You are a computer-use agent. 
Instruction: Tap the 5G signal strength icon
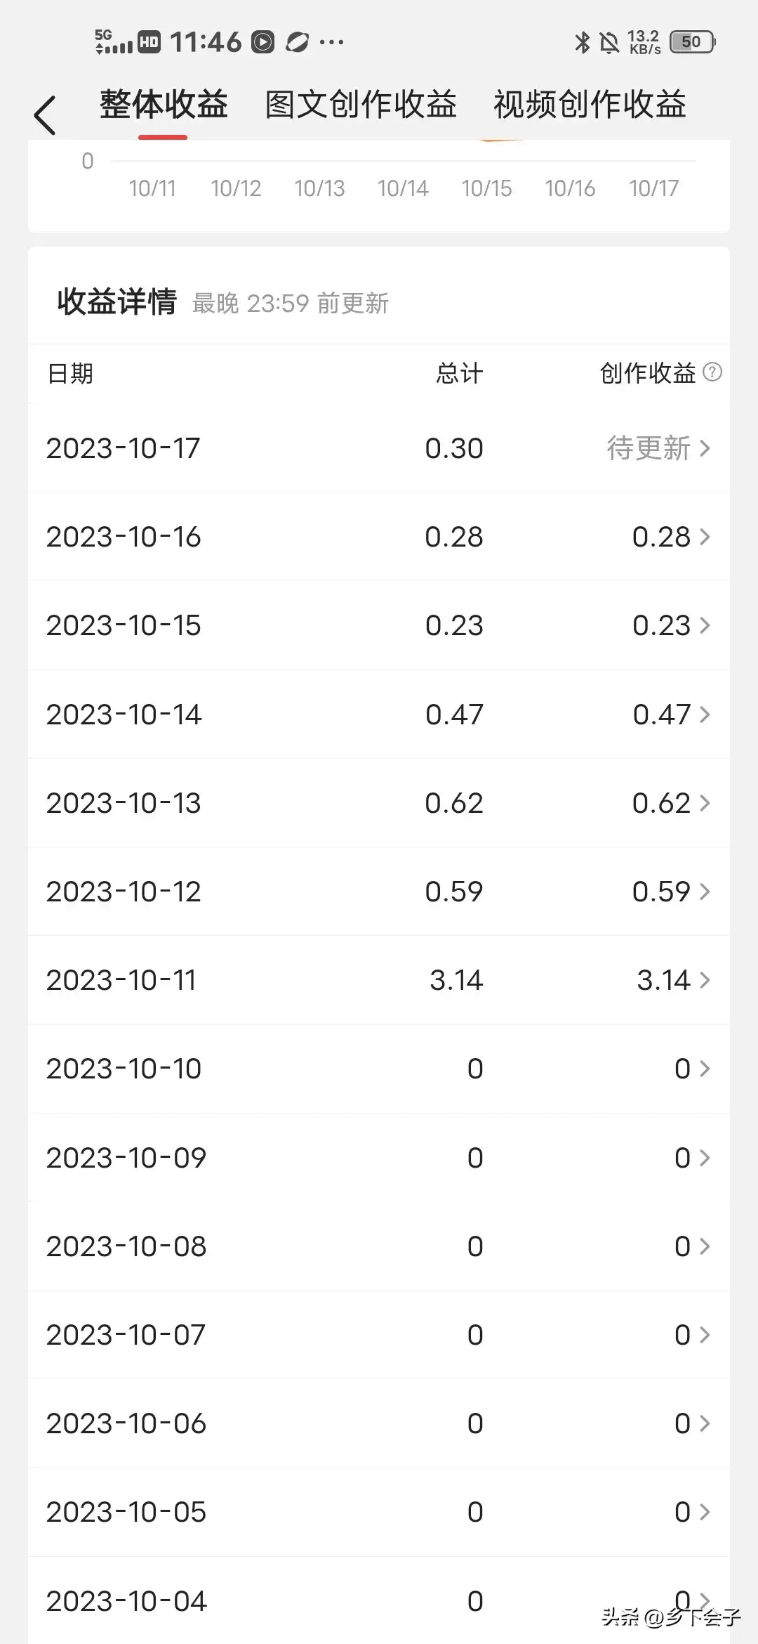point(114,42)
